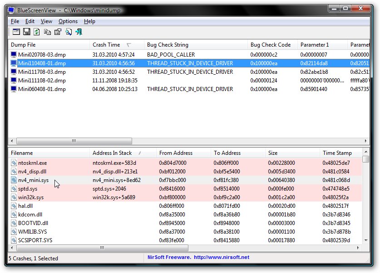The image size is (380, 273).
Task: Open the Options menu
Action: point(68,21)
